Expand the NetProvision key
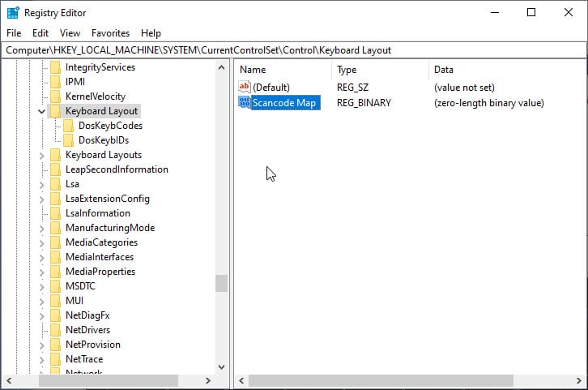The image size is (588, 390). tap(41, 345)
